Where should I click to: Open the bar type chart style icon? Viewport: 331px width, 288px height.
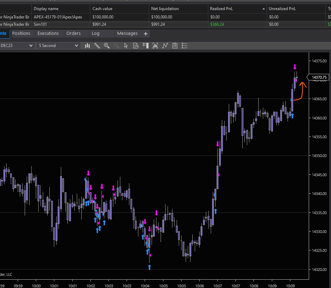point(87,46)
